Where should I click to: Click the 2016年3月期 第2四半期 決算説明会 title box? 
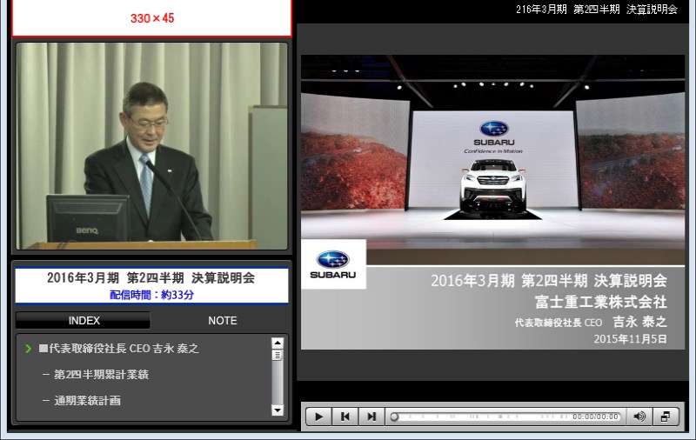[151, 285]
